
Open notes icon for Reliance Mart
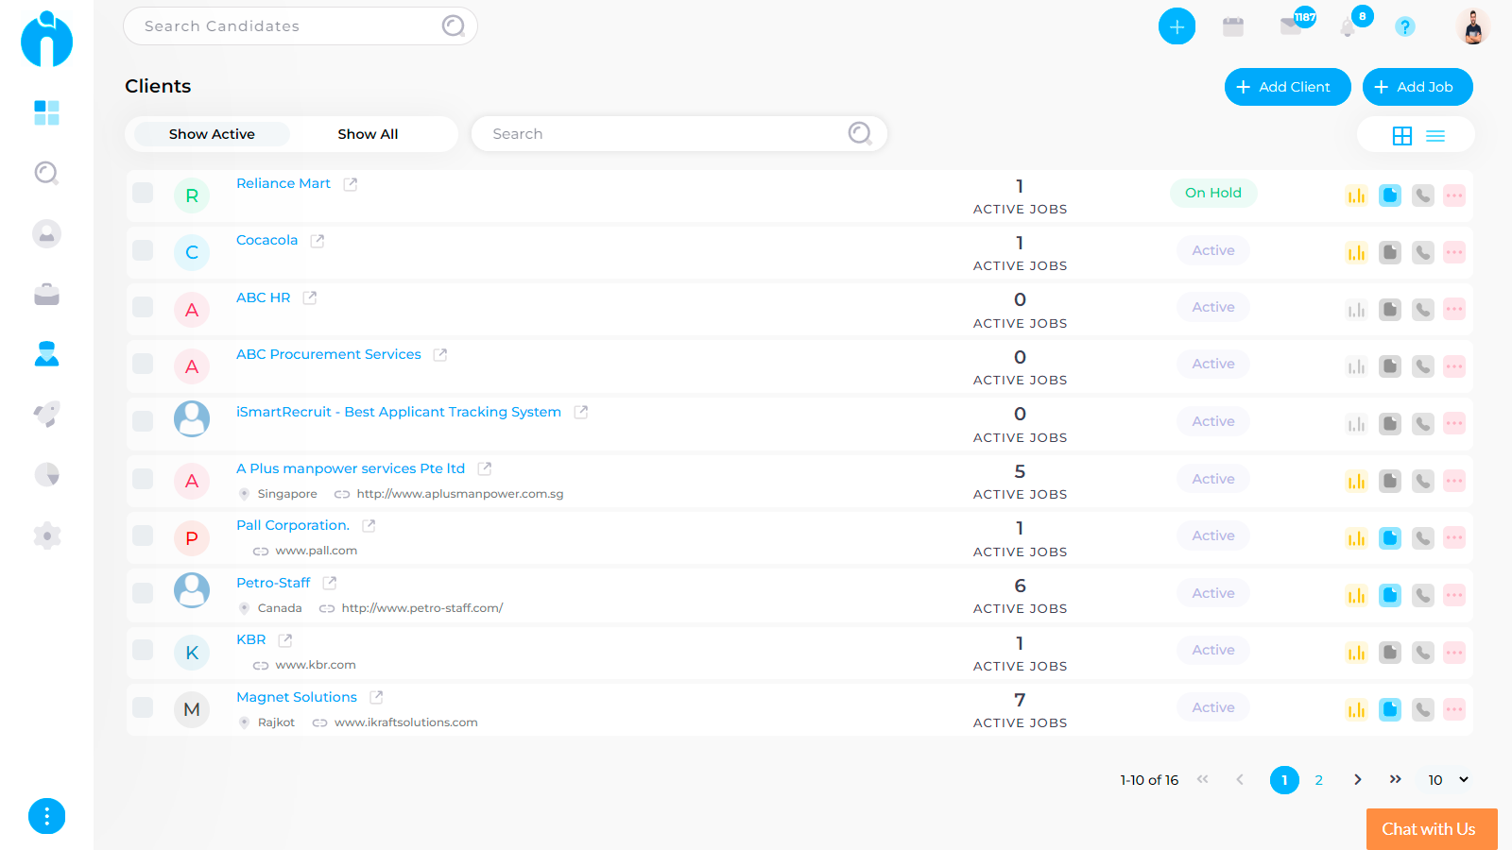point(1390,195)
